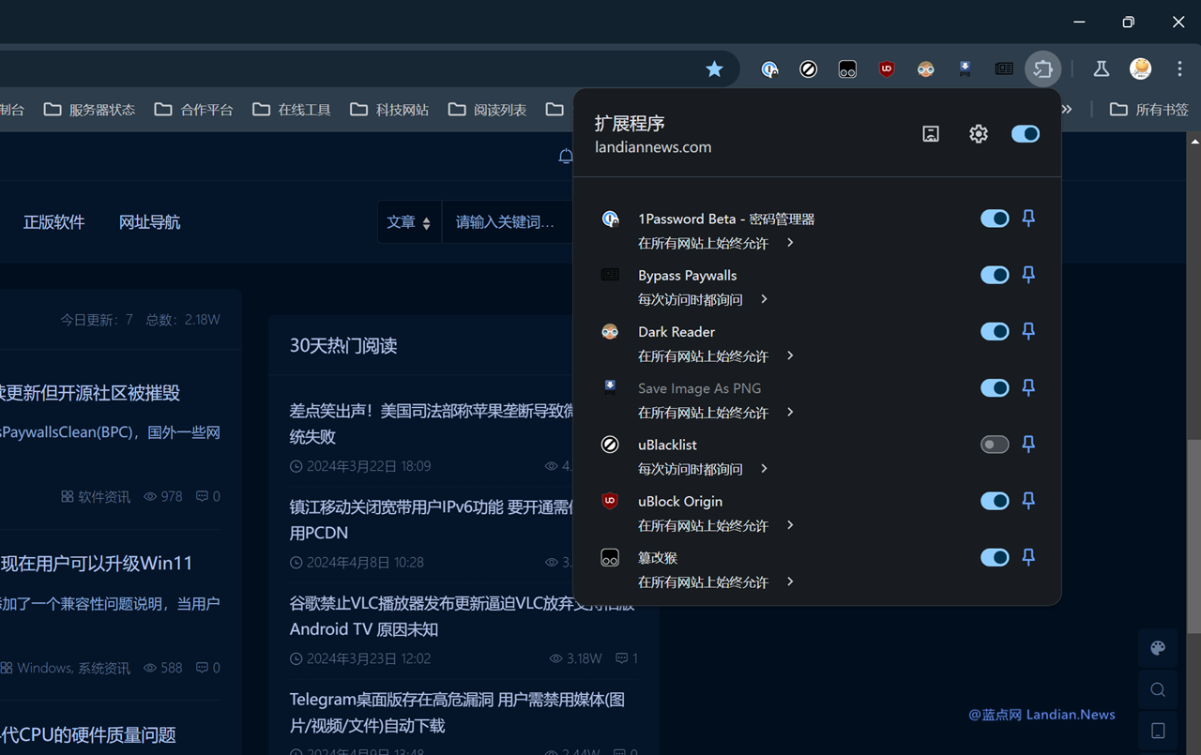The image size is (1201, 755).
Task: Open the uBlock Origin toolbar icon
Action: 887,68
